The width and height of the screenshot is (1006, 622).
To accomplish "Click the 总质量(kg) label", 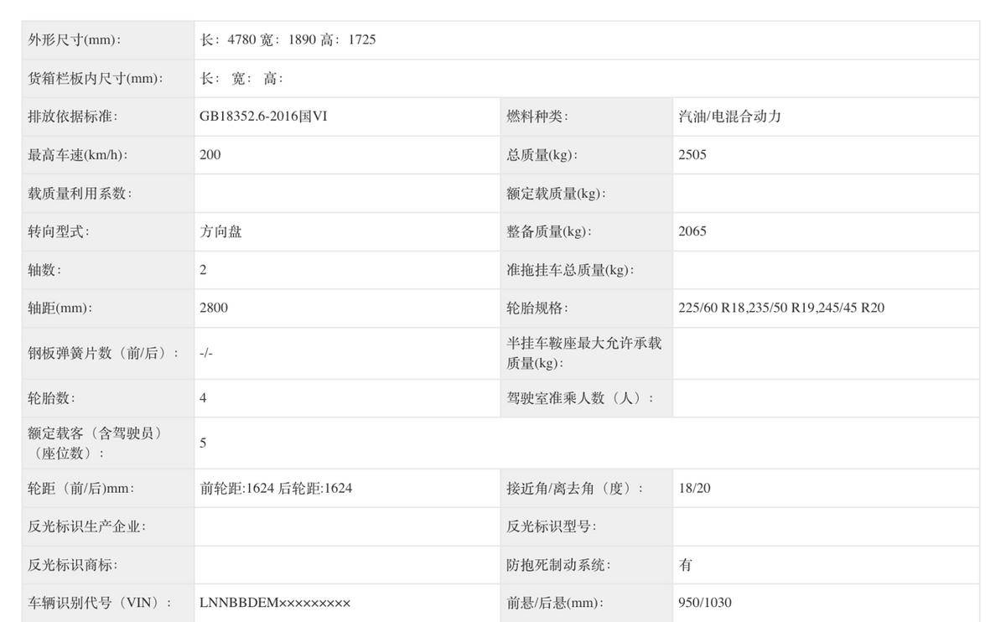I will tap(542, 155).
